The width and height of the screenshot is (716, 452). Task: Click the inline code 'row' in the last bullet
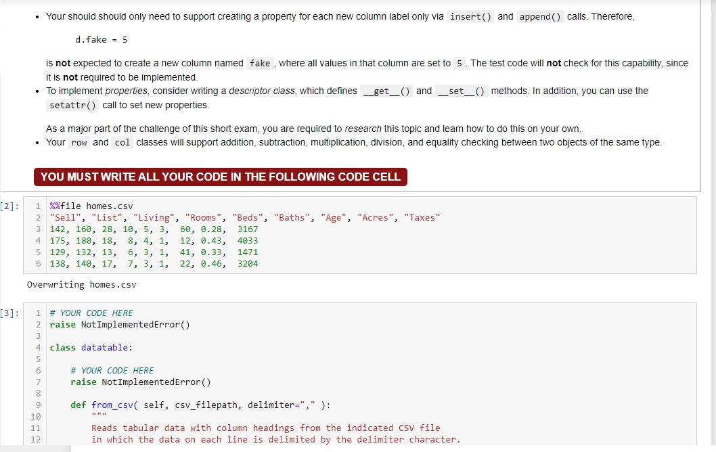(79, 143)
